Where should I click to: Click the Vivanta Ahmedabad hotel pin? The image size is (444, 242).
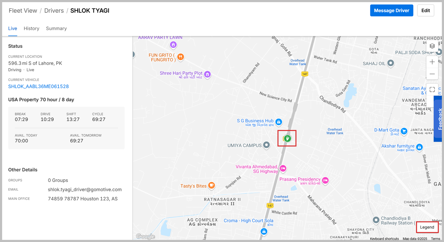(283, 168)
